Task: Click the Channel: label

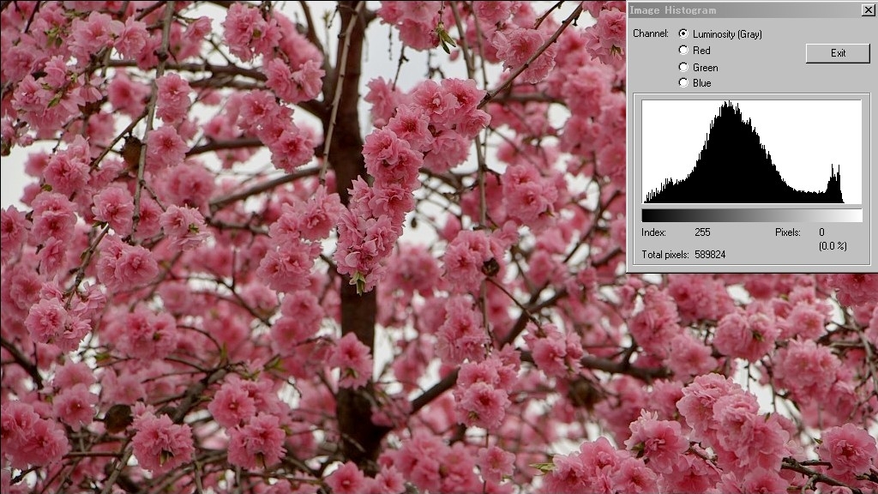Action: (x=651, y=33)
